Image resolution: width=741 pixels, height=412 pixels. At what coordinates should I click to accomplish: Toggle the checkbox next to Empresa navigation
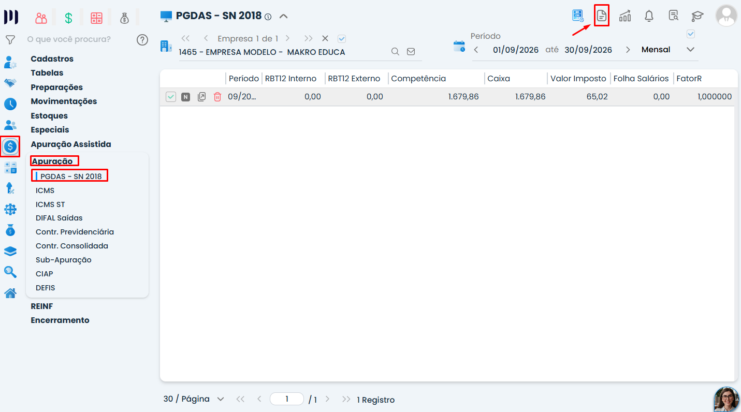click(341, 38)
